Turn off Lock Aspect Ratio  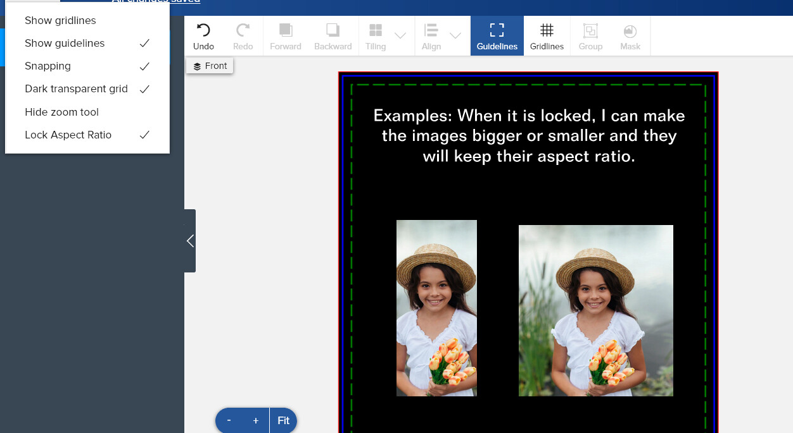(x=87, y=135)
